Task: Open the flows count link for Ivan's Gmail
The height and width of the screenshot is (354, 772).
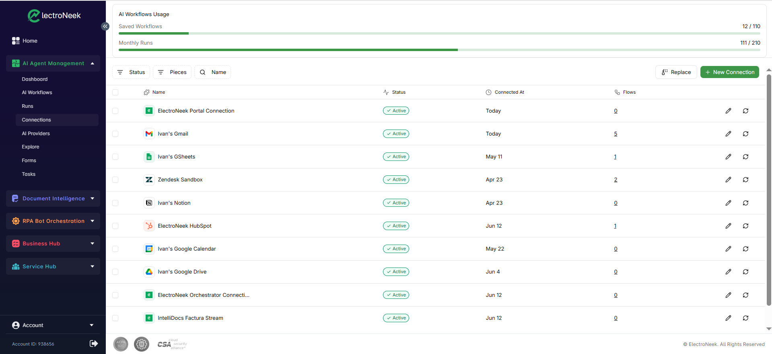Action: pos(616,134)
